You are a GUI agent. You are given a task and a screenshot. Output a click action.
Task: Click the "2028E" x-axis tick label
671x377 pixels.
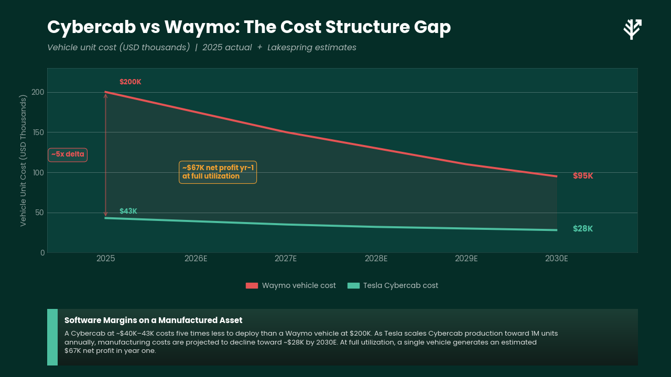point(376,259)
